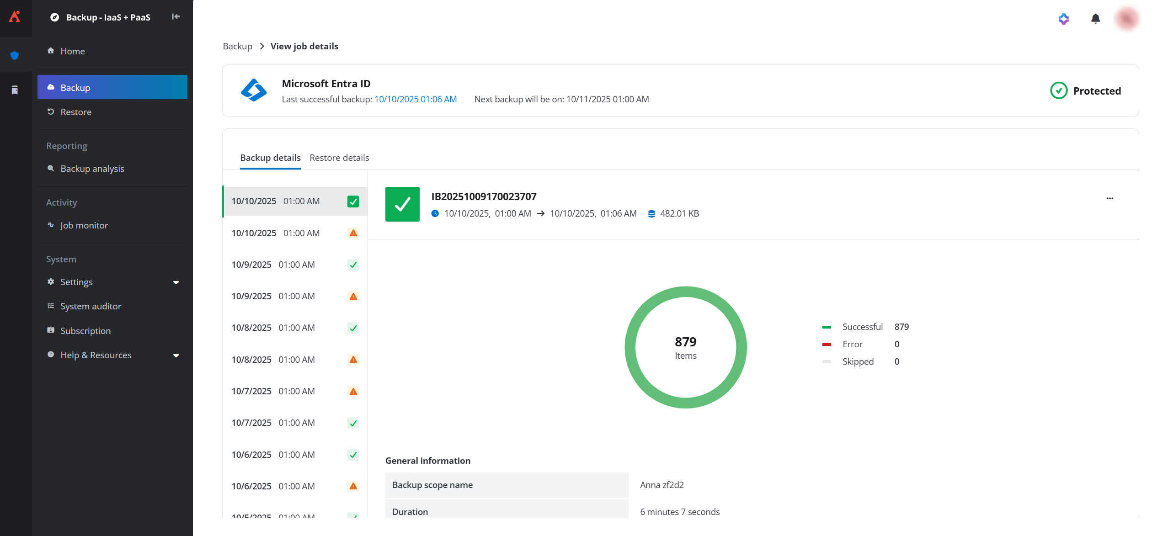Open the Backup breadcrumb link
The width and height of the screenshot is (1152, 536).
(237, 46)
